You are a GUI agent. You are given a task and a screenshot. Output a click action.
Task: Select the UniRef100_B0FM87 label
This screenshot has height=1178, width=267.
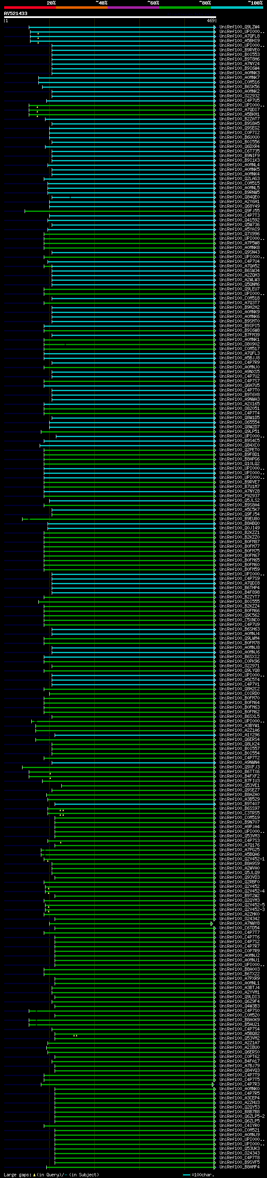(239, 542)
